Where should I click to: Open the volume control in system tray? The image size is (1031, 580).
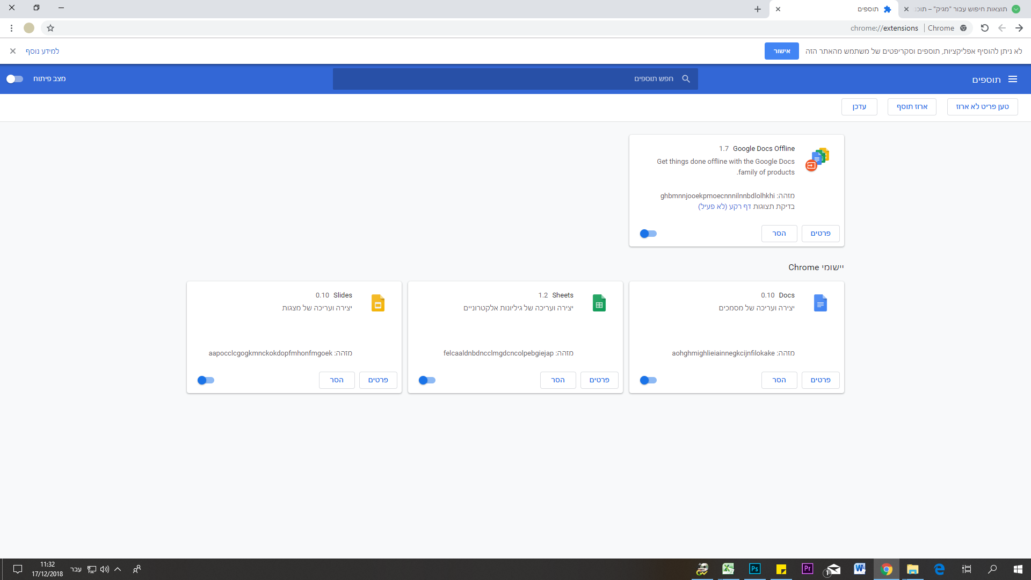[105, 569]
